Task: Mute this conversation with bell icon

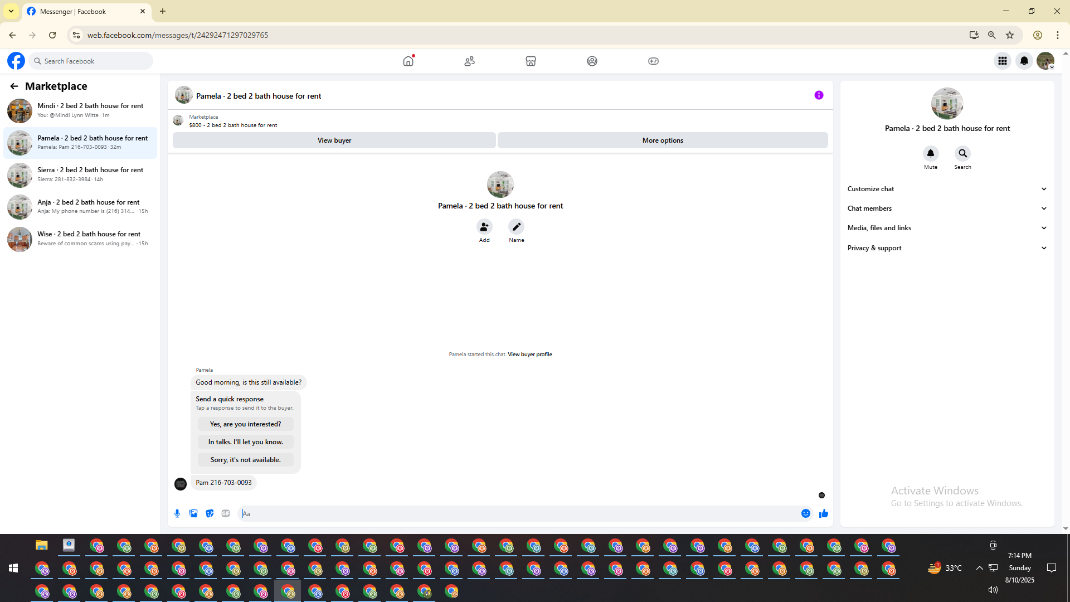Action: tap(930, 153)
